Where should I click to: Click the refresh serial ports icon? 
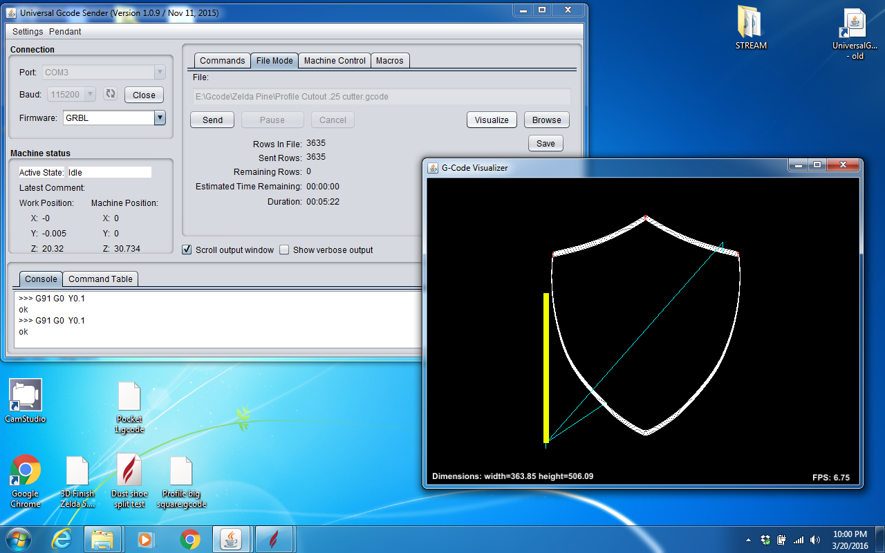tap(109, 94)
